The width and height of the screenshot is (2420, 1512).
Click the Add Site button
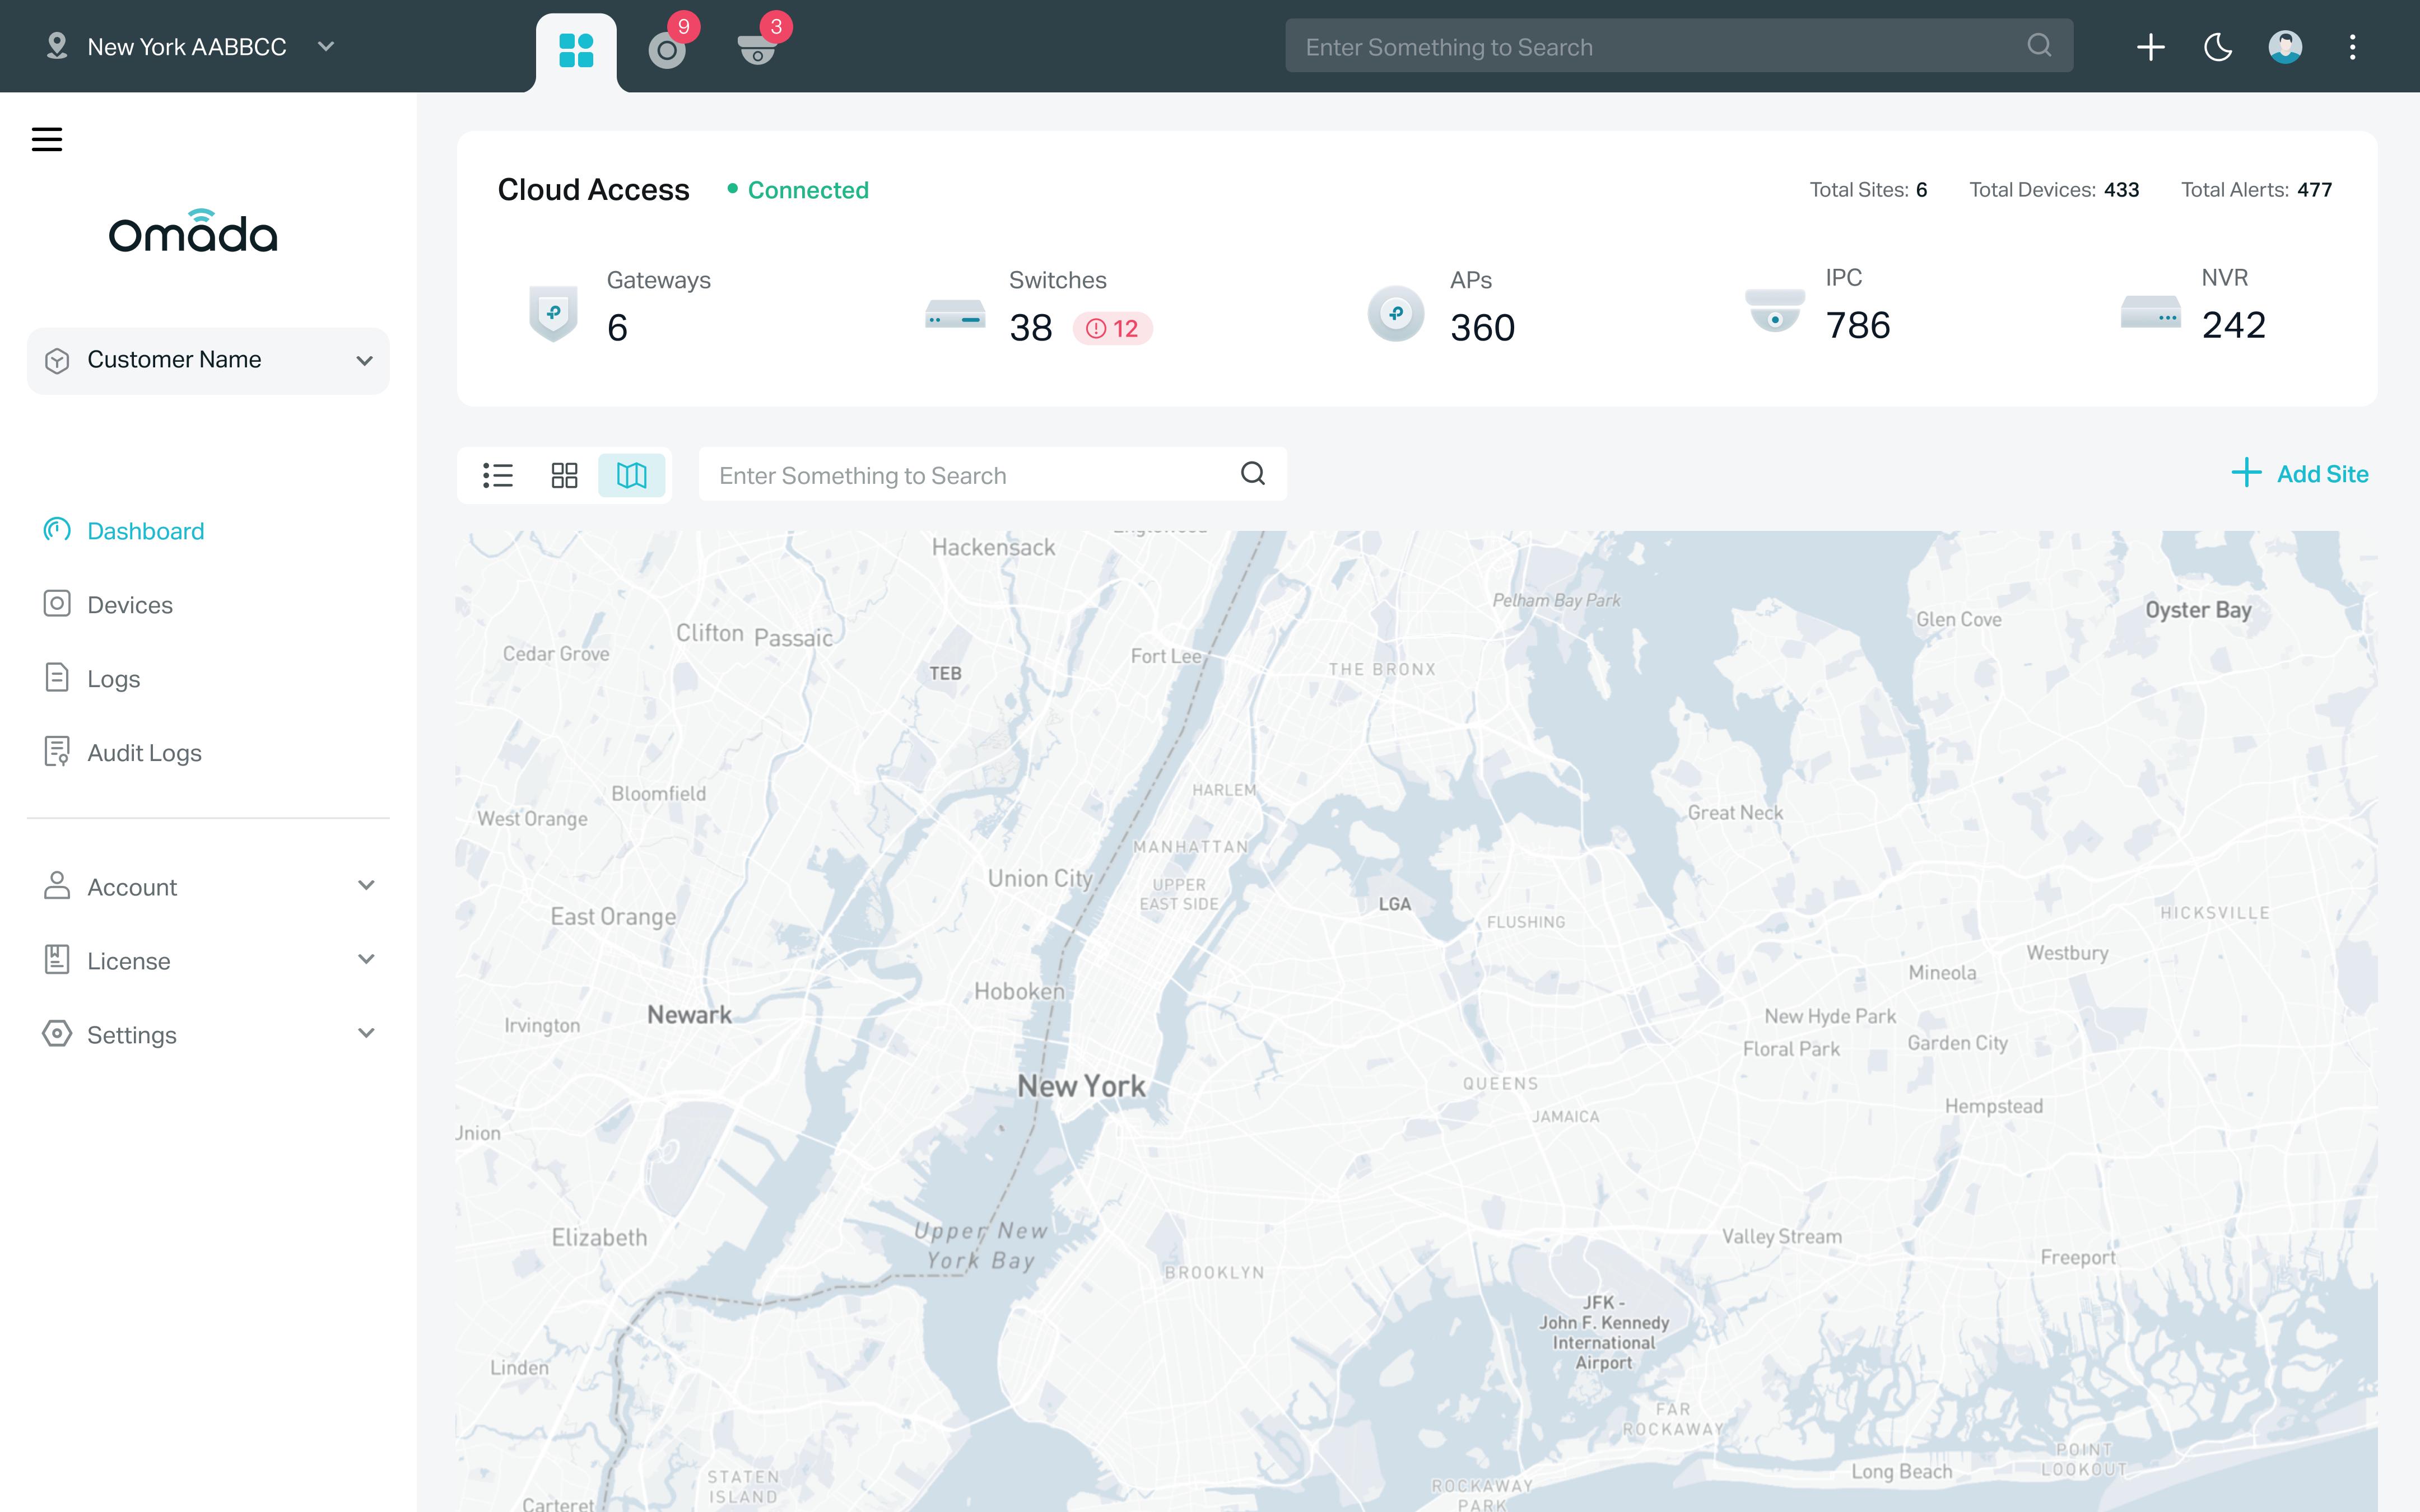[x=2300, y=474]
